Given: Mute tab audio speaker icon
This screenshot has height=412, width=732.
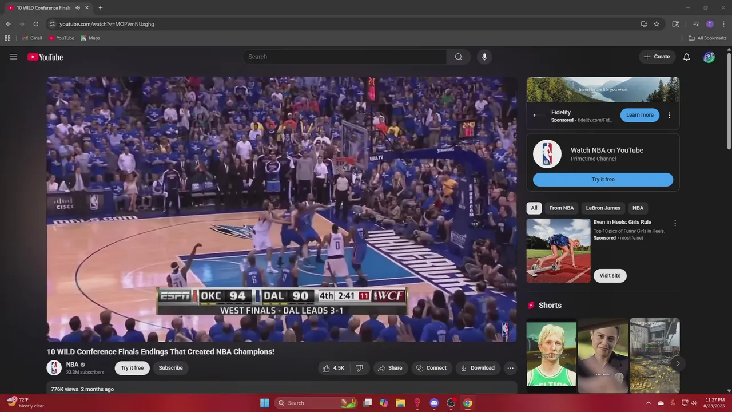Looking at the screenshot, I should (x=77, y=8).
